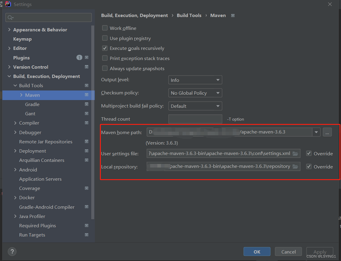Viewport: 341px width, 261px height.
Task: Check Always update snapshots
Action: pyautogui.click(x=105, y=68)
